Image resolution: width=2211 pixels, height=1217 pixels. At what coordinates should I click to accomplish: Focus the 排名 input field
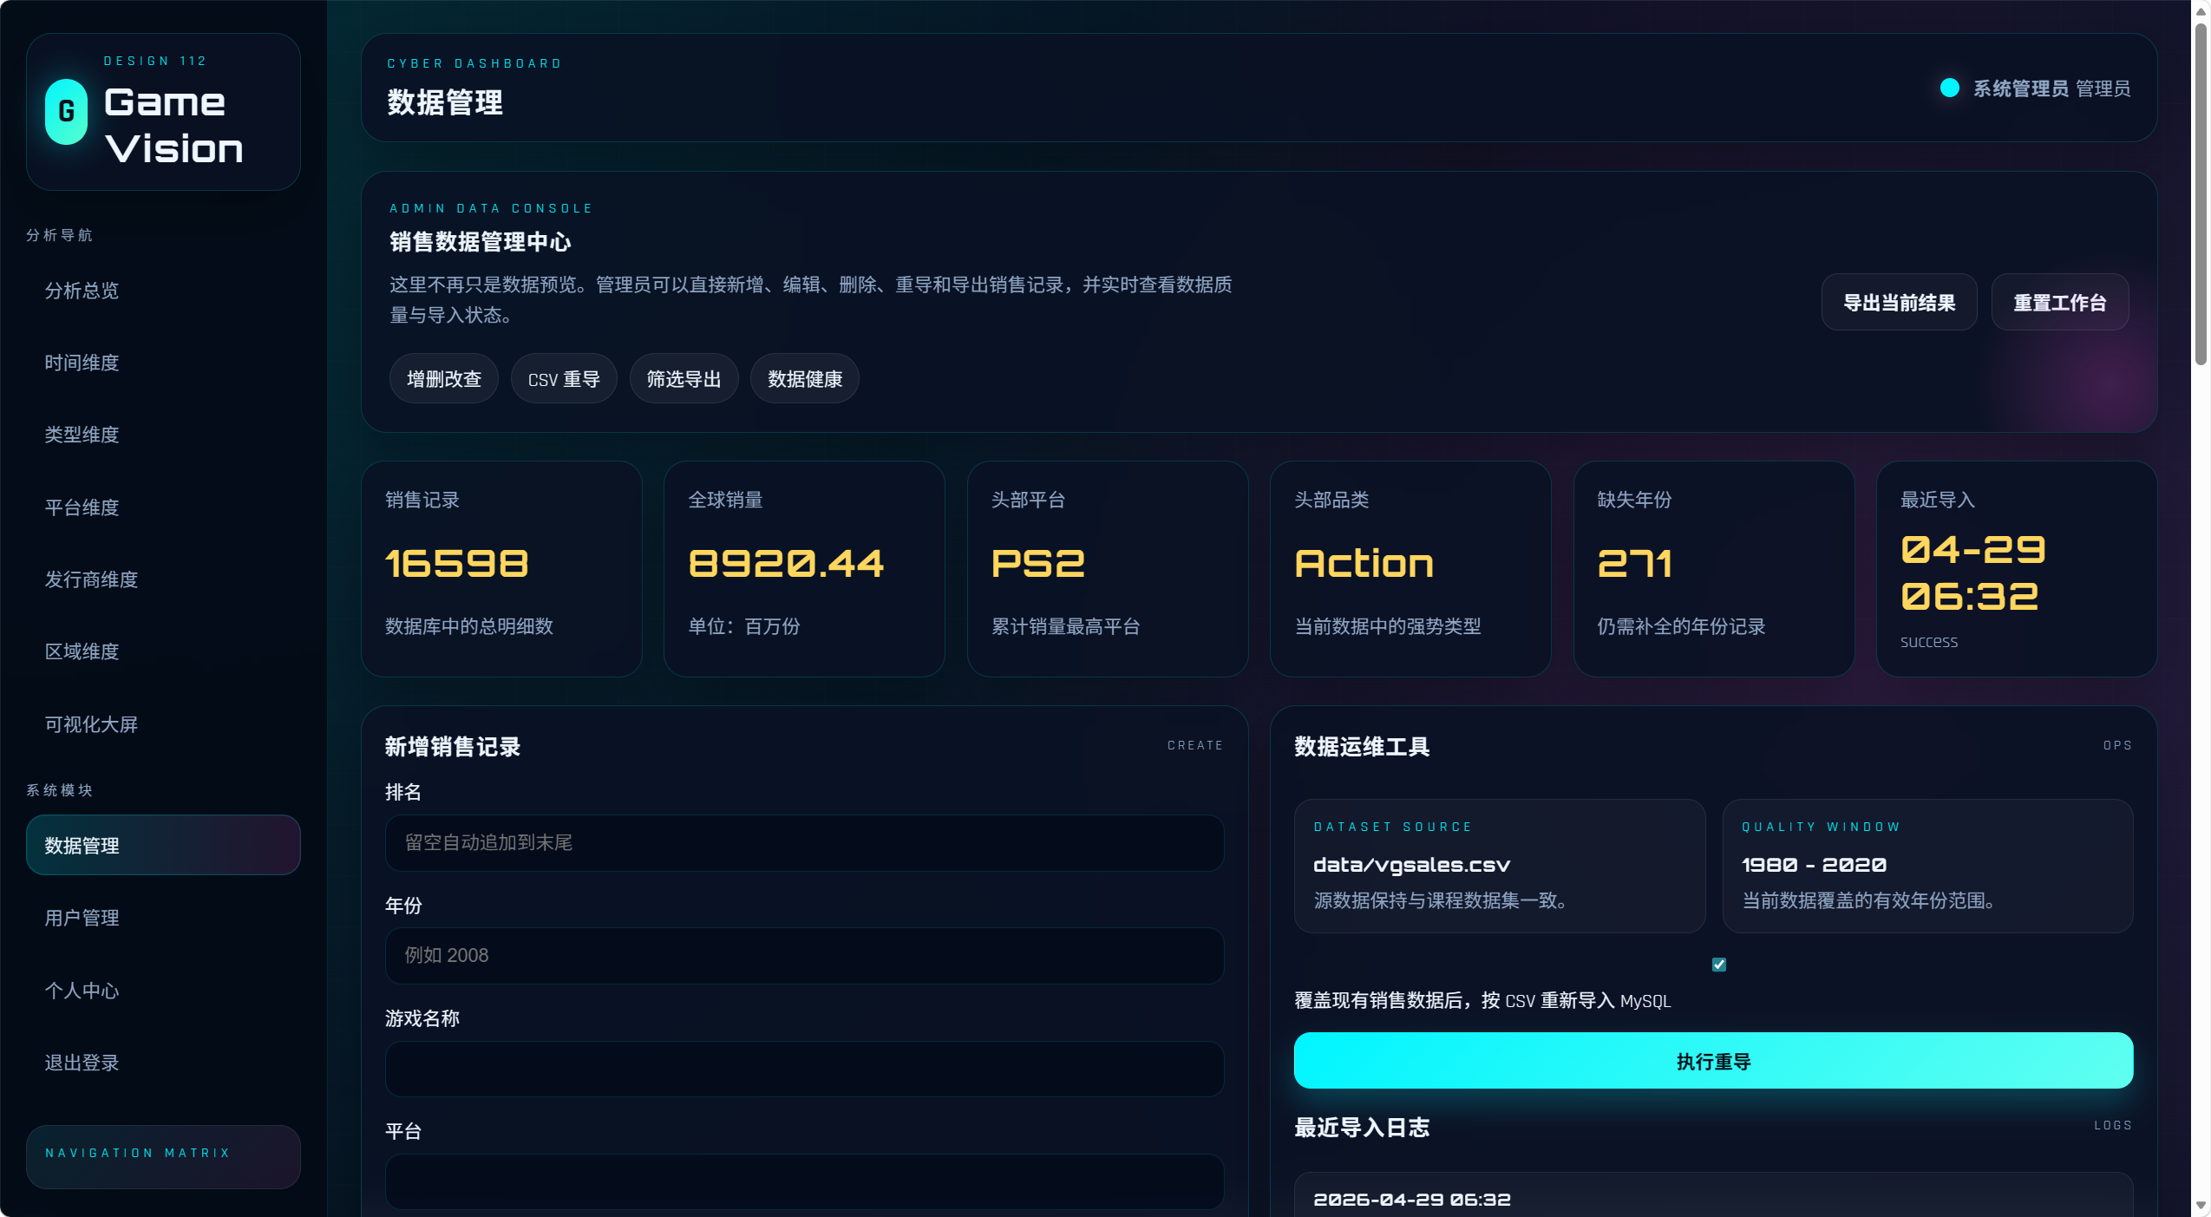(804, 842)
